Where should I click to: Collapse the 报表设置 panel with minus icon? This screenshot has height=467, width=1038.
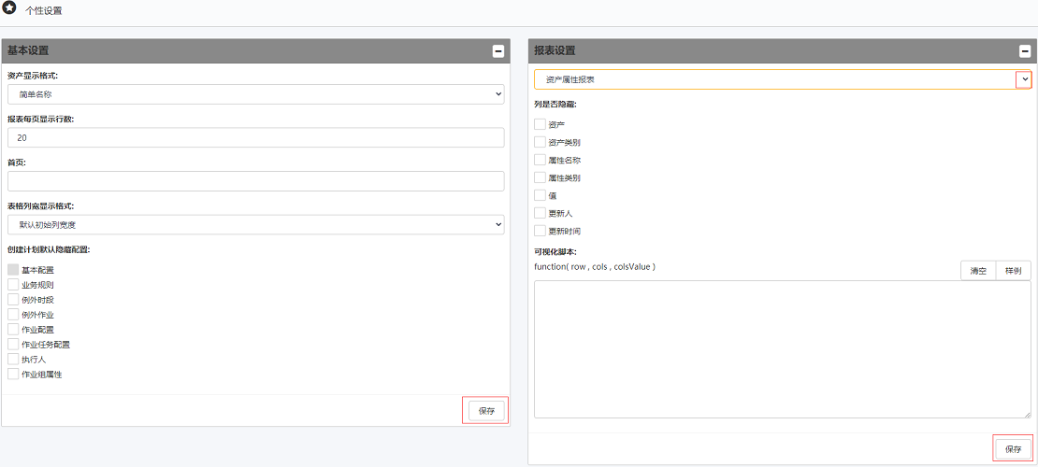point(1025,51)
